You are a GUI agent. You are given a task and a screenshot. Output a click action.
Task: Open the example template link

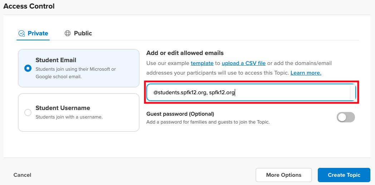tap(202, 63)
